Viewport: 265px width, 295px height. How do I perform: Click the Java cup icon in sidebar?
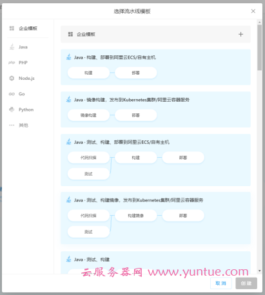pyautogui.click(x=12, y=47)
